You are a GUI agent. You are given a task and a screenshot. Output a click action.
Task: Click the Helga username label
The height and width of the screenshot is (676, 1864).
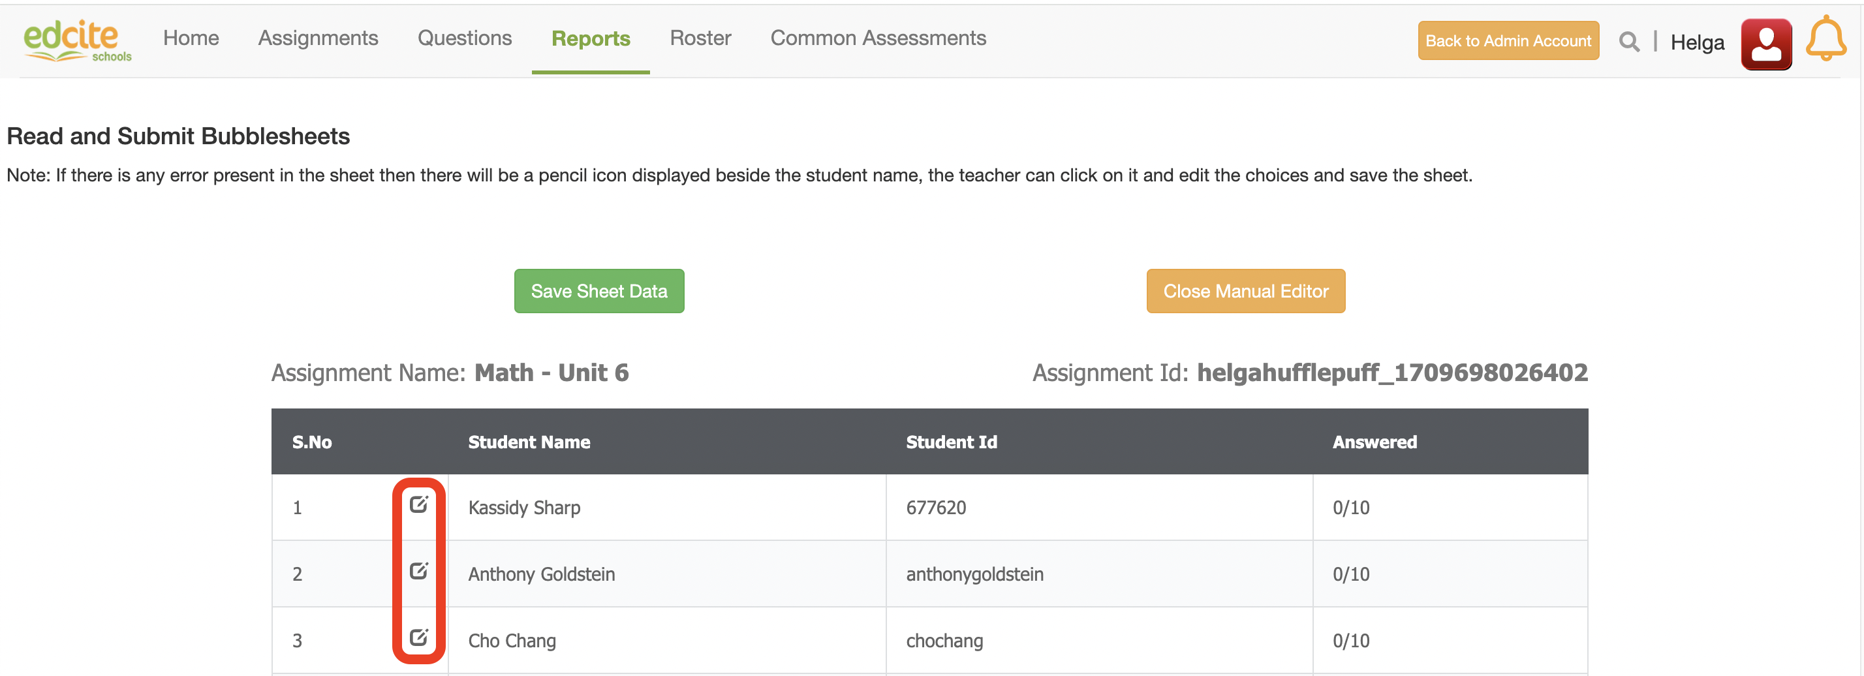click(x=1697, y=42)
